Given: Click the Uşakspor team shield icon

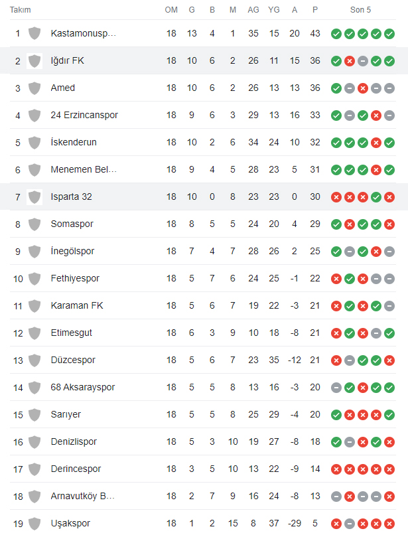Looking at the screenshot, I should click(x=34, y=524).
